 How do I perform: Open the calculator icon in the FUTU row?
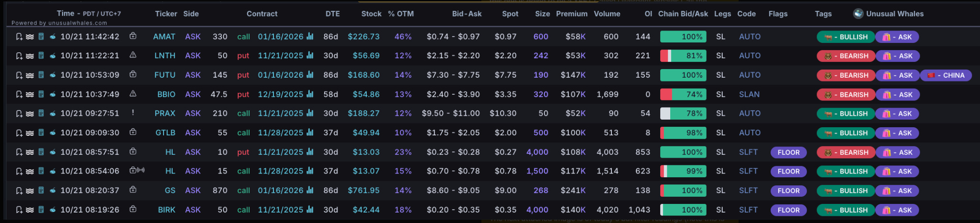41,75
